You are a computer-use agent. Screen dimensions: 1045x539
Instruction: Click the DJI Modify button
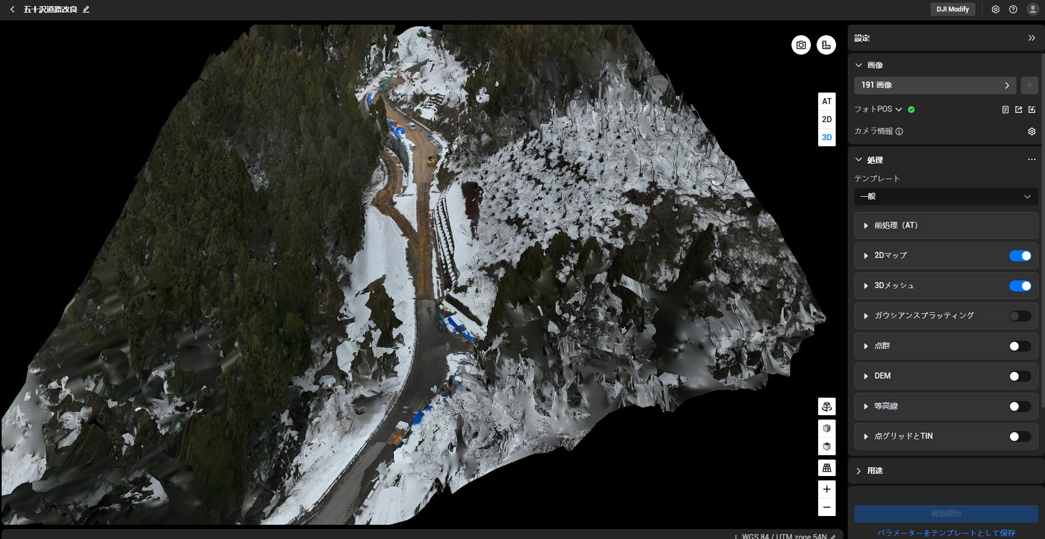pos(952,9)
